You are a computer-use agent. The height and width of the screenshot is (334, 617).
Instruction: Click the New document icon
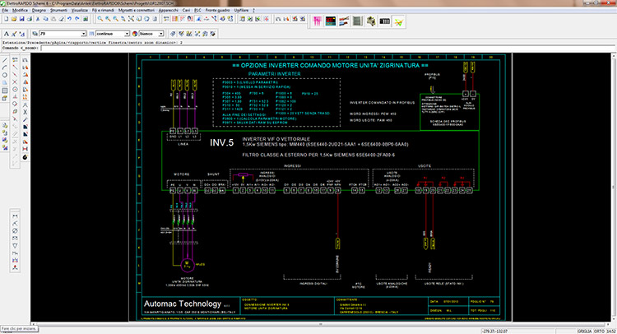point(6,19)
